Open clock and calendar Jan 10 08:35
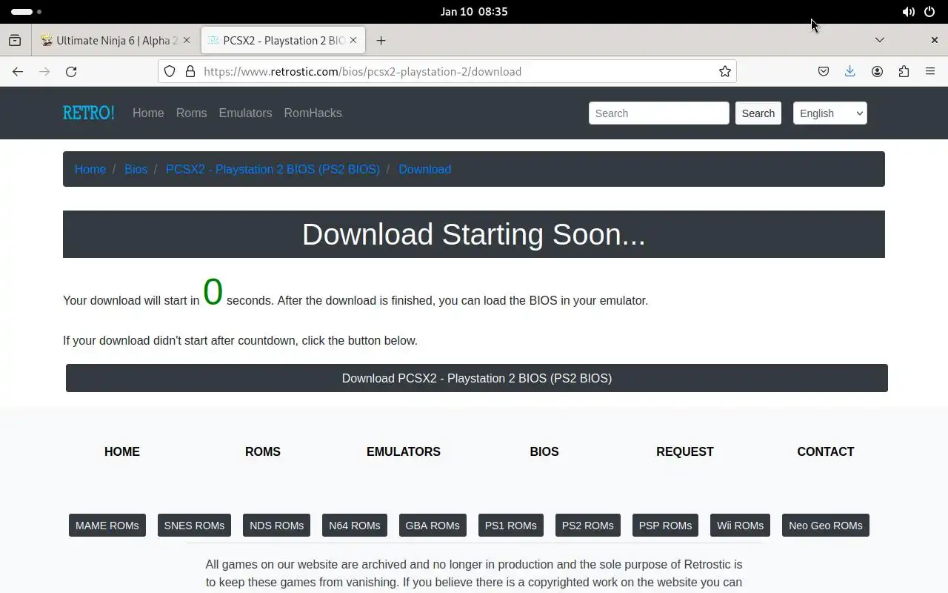Image resolution: width=948 pixels, height=593 pixels. 474,12
